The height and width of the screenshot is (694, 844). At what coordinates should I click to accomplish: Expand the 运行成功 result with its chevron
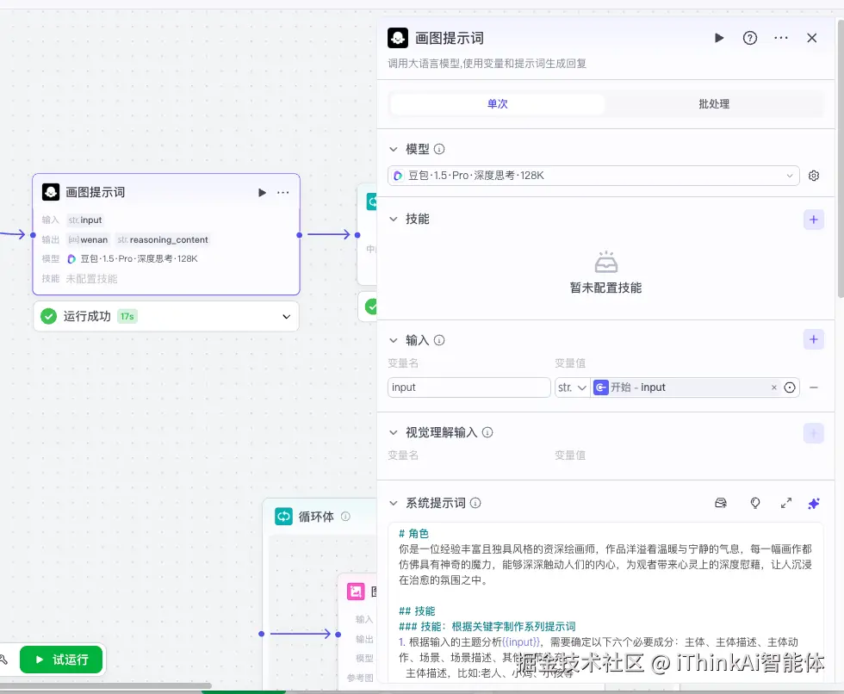[x=284, y=316]
